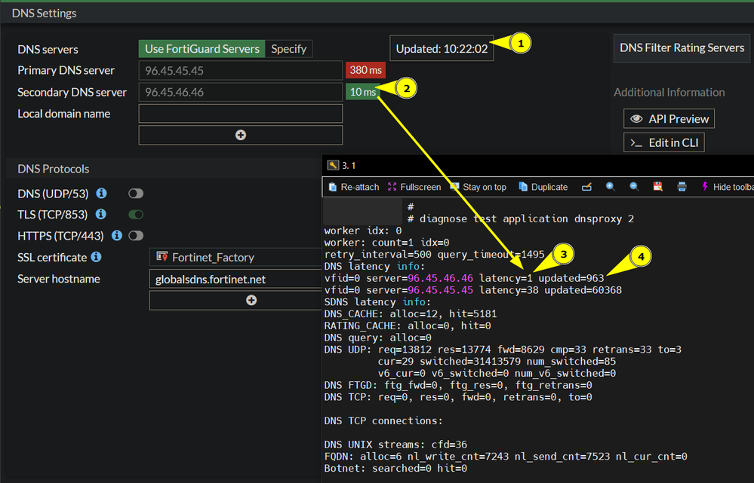The width and height of the screenshot is (754, 483).
Task: Click the info icon beside SSL certificate
Action: tap(96, 257)
